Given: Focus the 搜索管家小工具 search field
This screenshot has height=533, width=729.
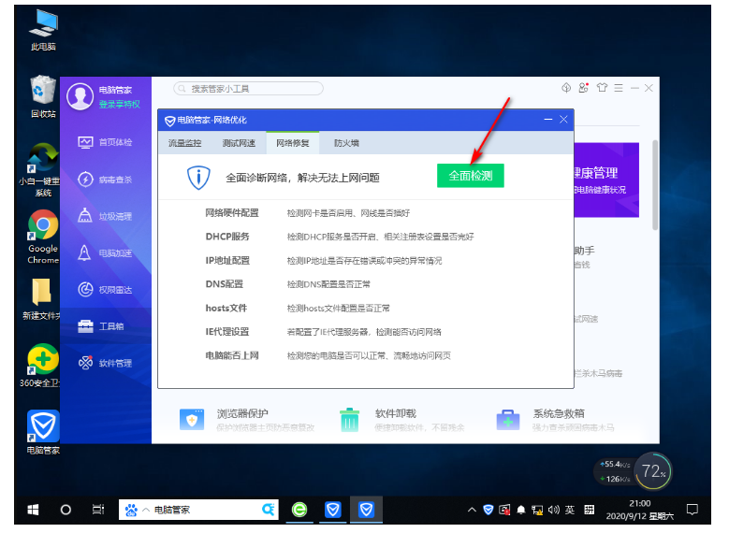Looking at the screenshot, I should click(248, 88).
